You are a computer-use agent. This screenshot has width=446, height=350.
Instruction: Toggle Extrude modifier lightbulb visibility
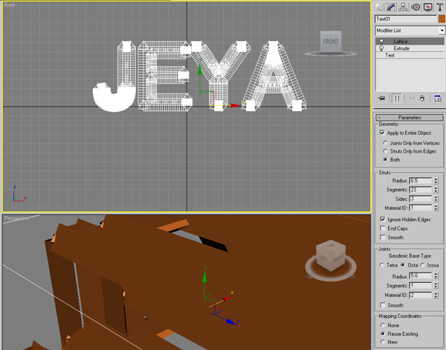(381, 48)
